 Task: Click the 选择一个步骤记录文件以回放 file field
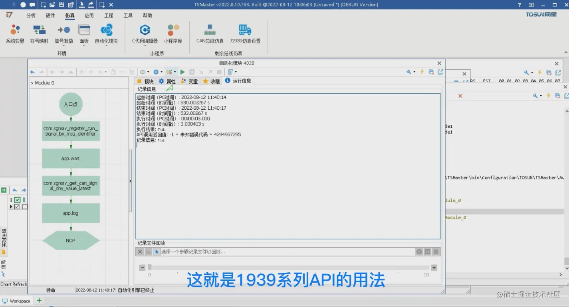(287, 252)
